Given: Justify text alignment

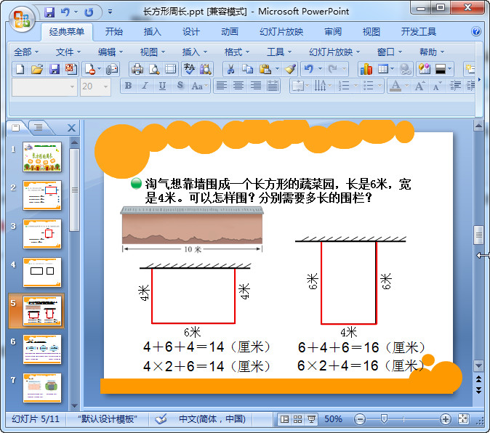Looking at the screenshot, I should tap(273, 86).
